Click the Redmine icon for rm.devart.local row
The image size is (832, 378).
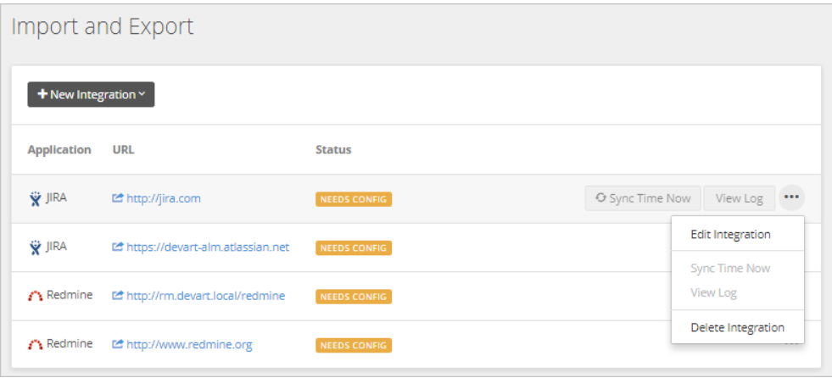pyautogui.click(x=35, y=297)
